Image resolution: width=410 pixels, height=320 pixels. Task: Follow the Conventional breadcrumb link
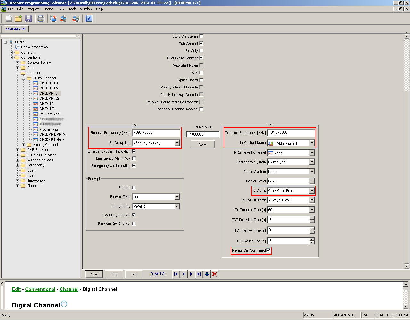40,289
